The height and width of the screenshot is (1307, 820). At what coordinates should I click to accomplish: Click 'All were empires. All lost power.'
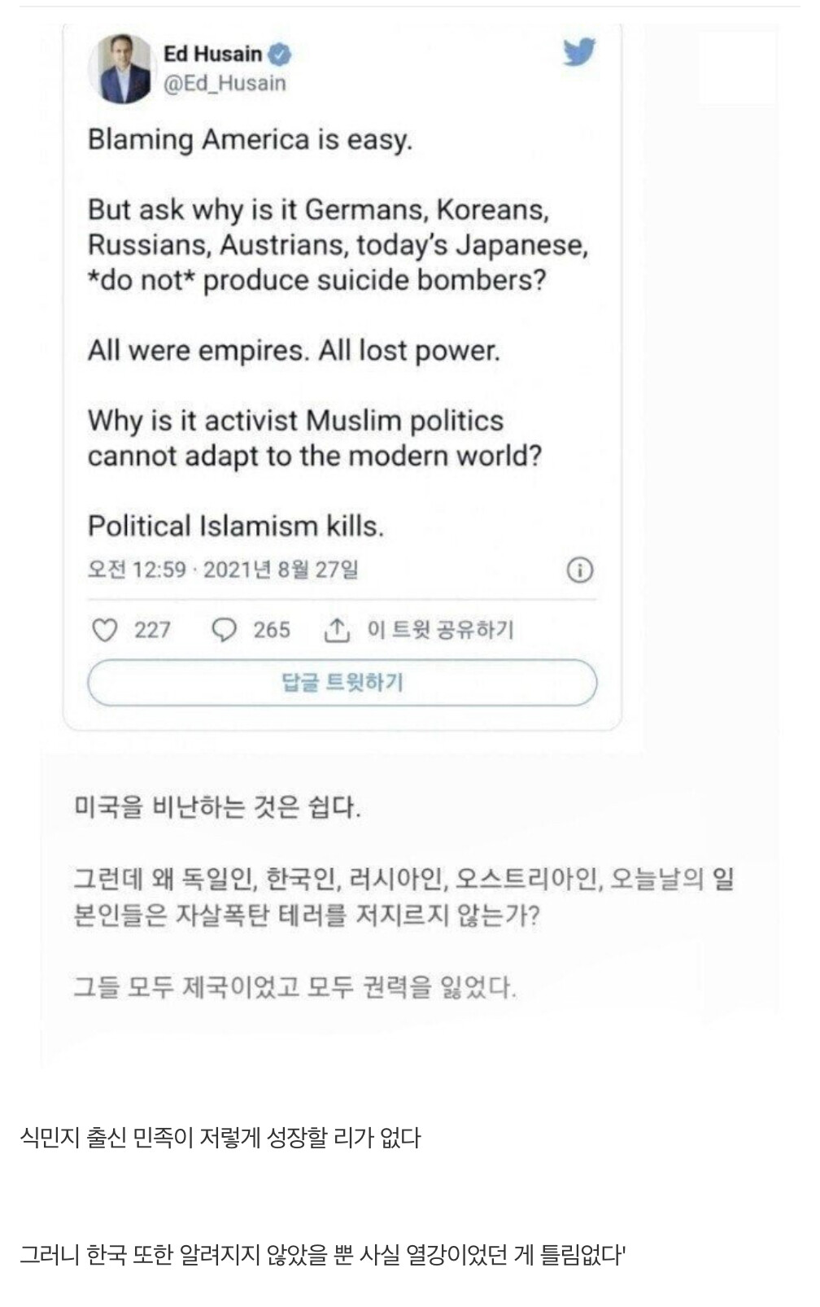pyautogui.click(x=294, y=351)
